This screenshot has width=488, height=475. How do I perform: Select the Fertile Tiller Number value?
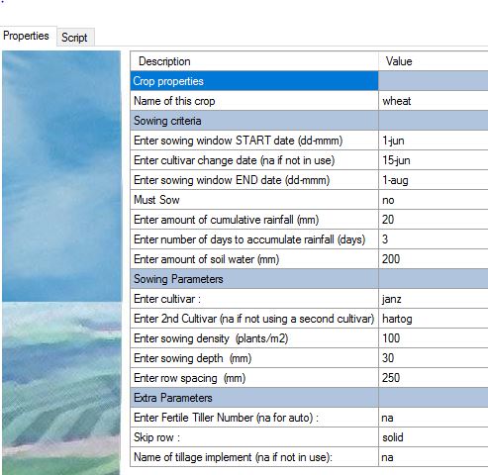(x=434, y=418)
